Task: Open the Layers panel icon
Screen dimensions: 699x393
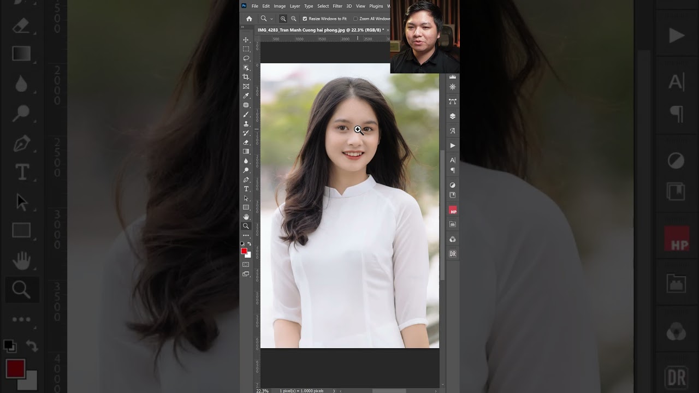Action: tap(453, 116)
